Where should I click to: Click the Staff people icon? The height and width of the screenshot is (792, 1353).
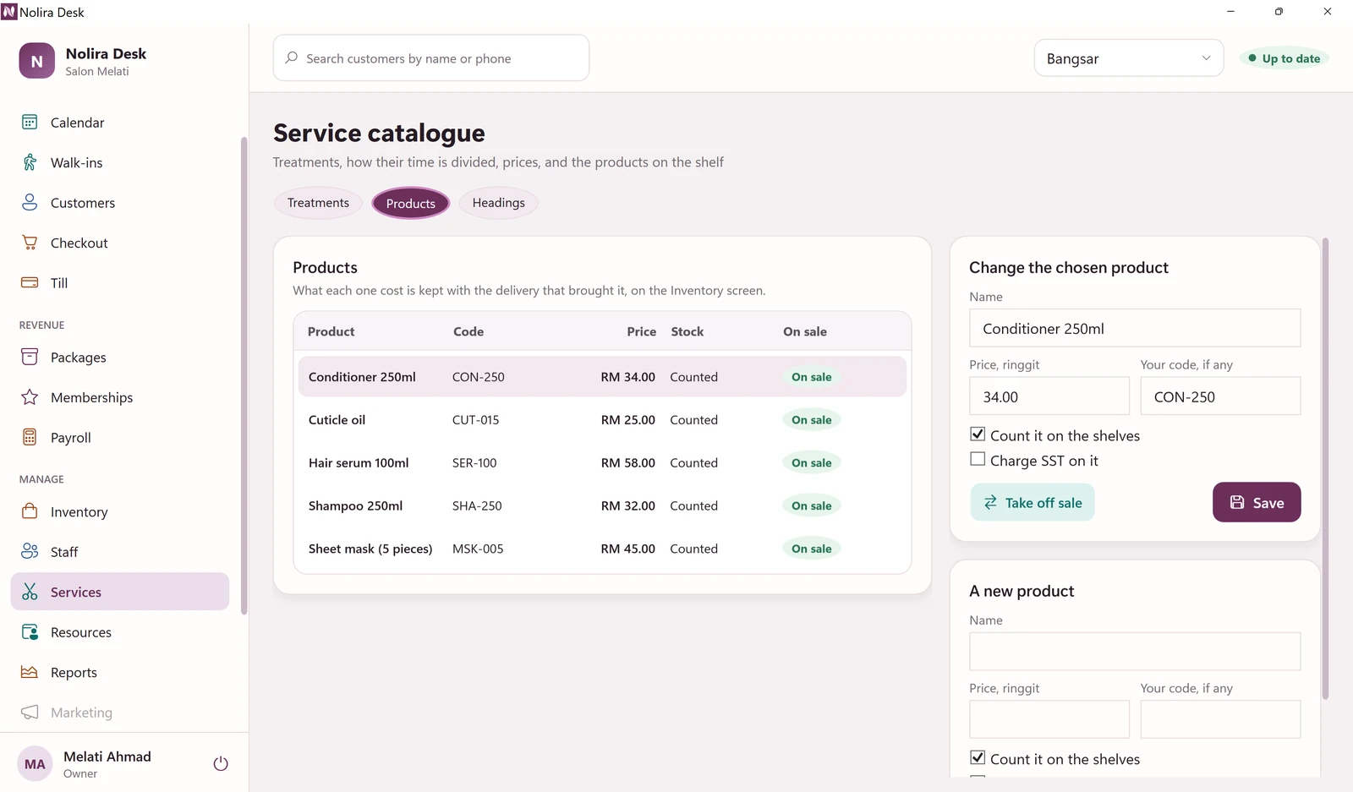tap(30, 551)
